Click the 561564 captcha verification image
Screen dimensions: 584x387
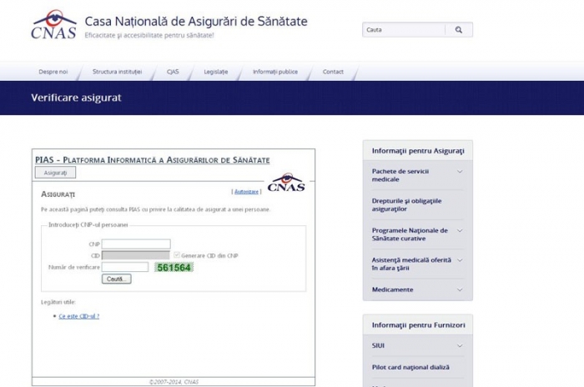point(174,268)
